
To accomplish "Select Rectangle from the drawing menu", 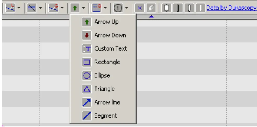I will pyautogui.click(x=103, y=62).
